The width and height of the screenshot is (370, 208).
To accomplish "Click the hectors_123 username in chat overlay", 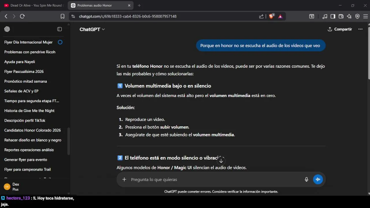I will click(x=18, y=198).
